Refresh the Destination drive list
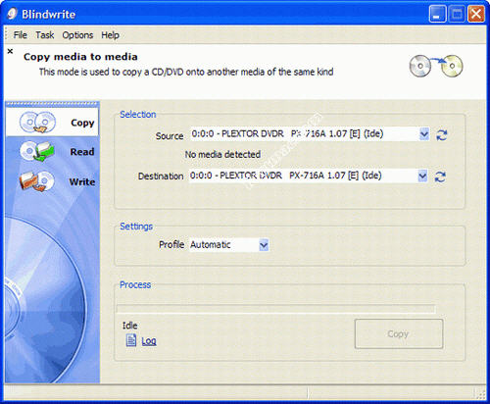490x404 pixels. coord(440,177)
